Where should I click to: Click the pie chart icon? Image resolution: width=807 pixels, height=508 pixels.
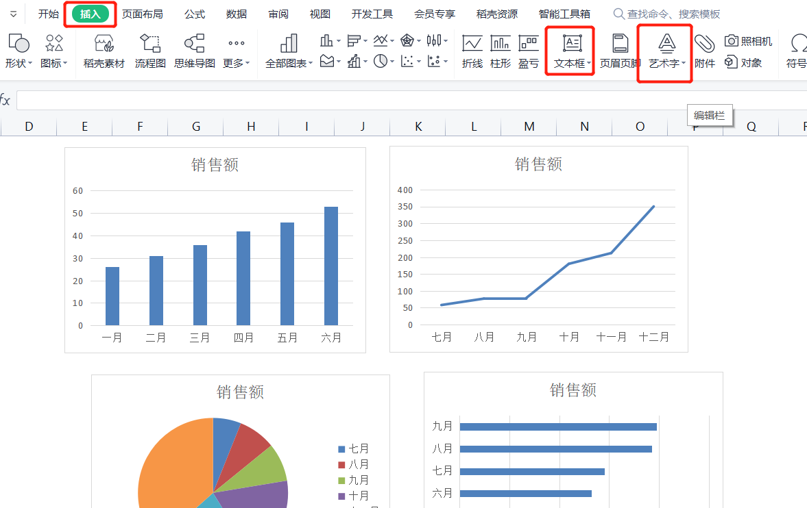[381, 61]
